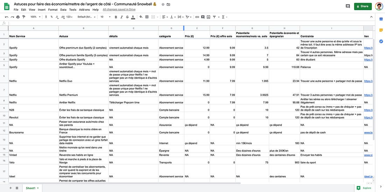
Task: Open the Tools menu
Action: [x=73, y=10]
